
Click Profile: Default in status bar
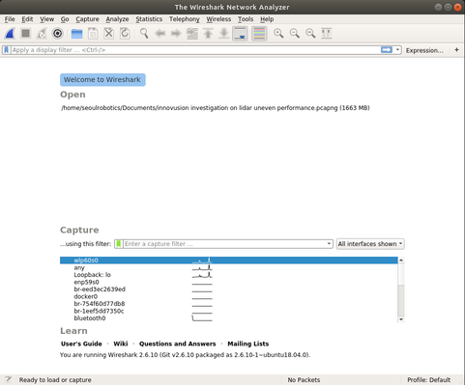pyautogui.click(x=428, y=380)
